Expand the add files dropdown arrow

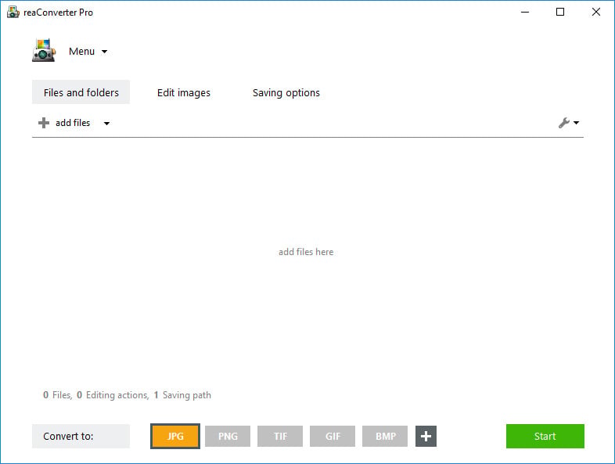[x=106, y=123]
